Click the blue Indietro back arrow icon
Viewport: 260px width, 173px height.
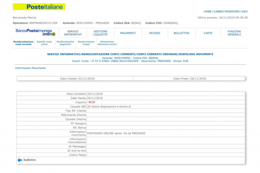tap(19, 160)
